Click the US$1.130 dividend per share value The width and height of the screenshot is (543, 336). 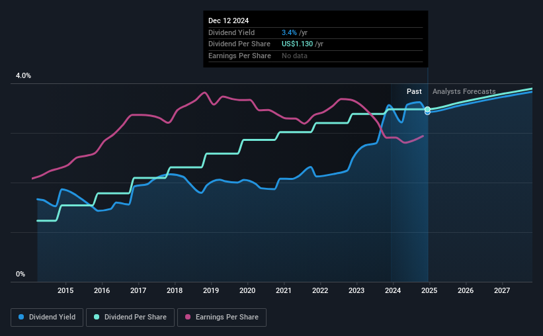pyautogui.click(x=297, y=44)
